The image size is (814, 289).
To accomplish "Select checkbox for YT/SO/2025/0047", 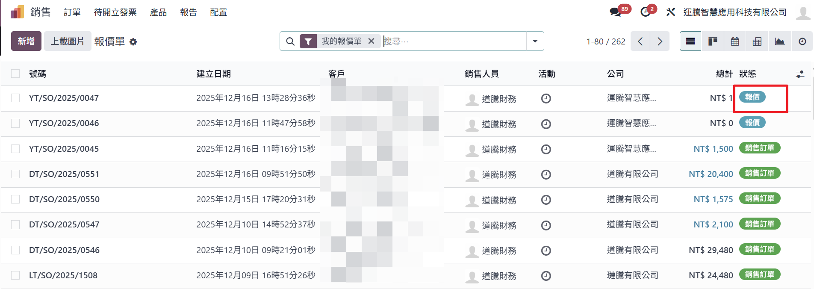I will (15, 98).
